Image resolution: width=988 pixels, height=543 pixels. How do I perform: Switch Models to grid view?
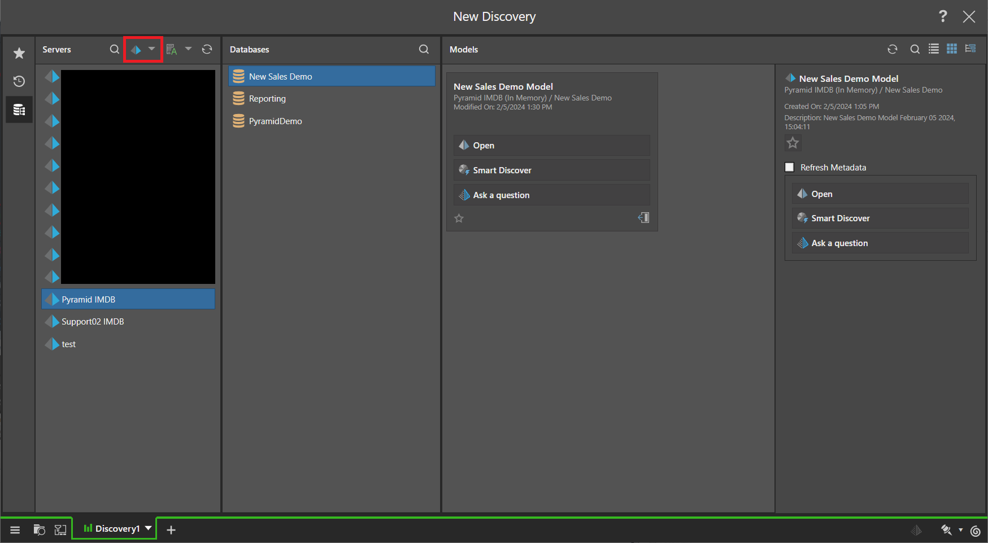(x=952, y=49)
